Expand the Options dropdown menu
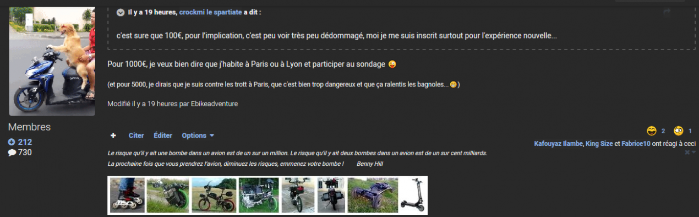Image resolution: width=699 pixels, height=217 pixels. tap(198, 135)
